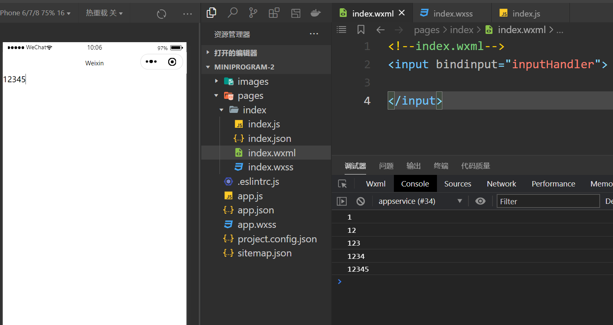Expand 打开的编辑器 section
The width and height of the screenshot is (613, 325).
(x=266, y=53)
